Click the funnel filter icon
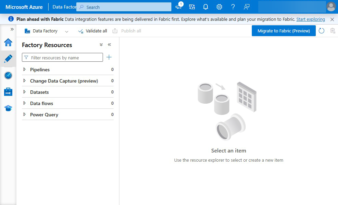338x205 pixels. click(x=26, y=57)
